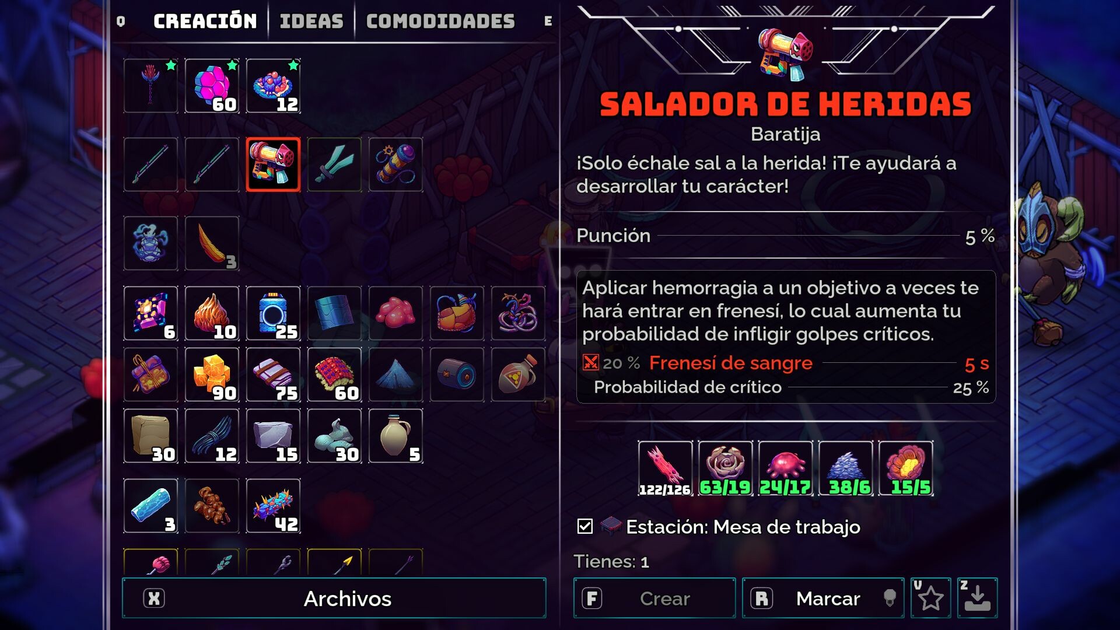Click the red ingredient slot showing 122/126
Screen dimensions: 1120x630
click(665, 468)
